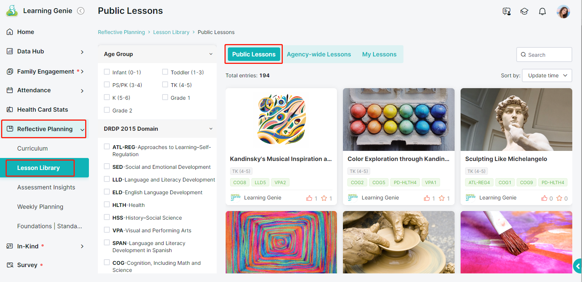The width and height of the screenshot is (582, 282).
Task: Open Kandinsky's Musical Inspiration lesson title
Action: coord(281,159)
